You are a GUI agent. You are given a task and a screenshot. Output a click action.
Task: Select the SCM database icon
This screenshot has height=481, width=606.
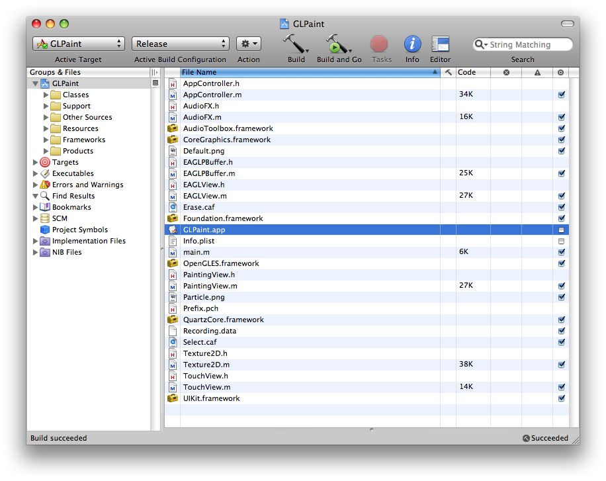45,218
